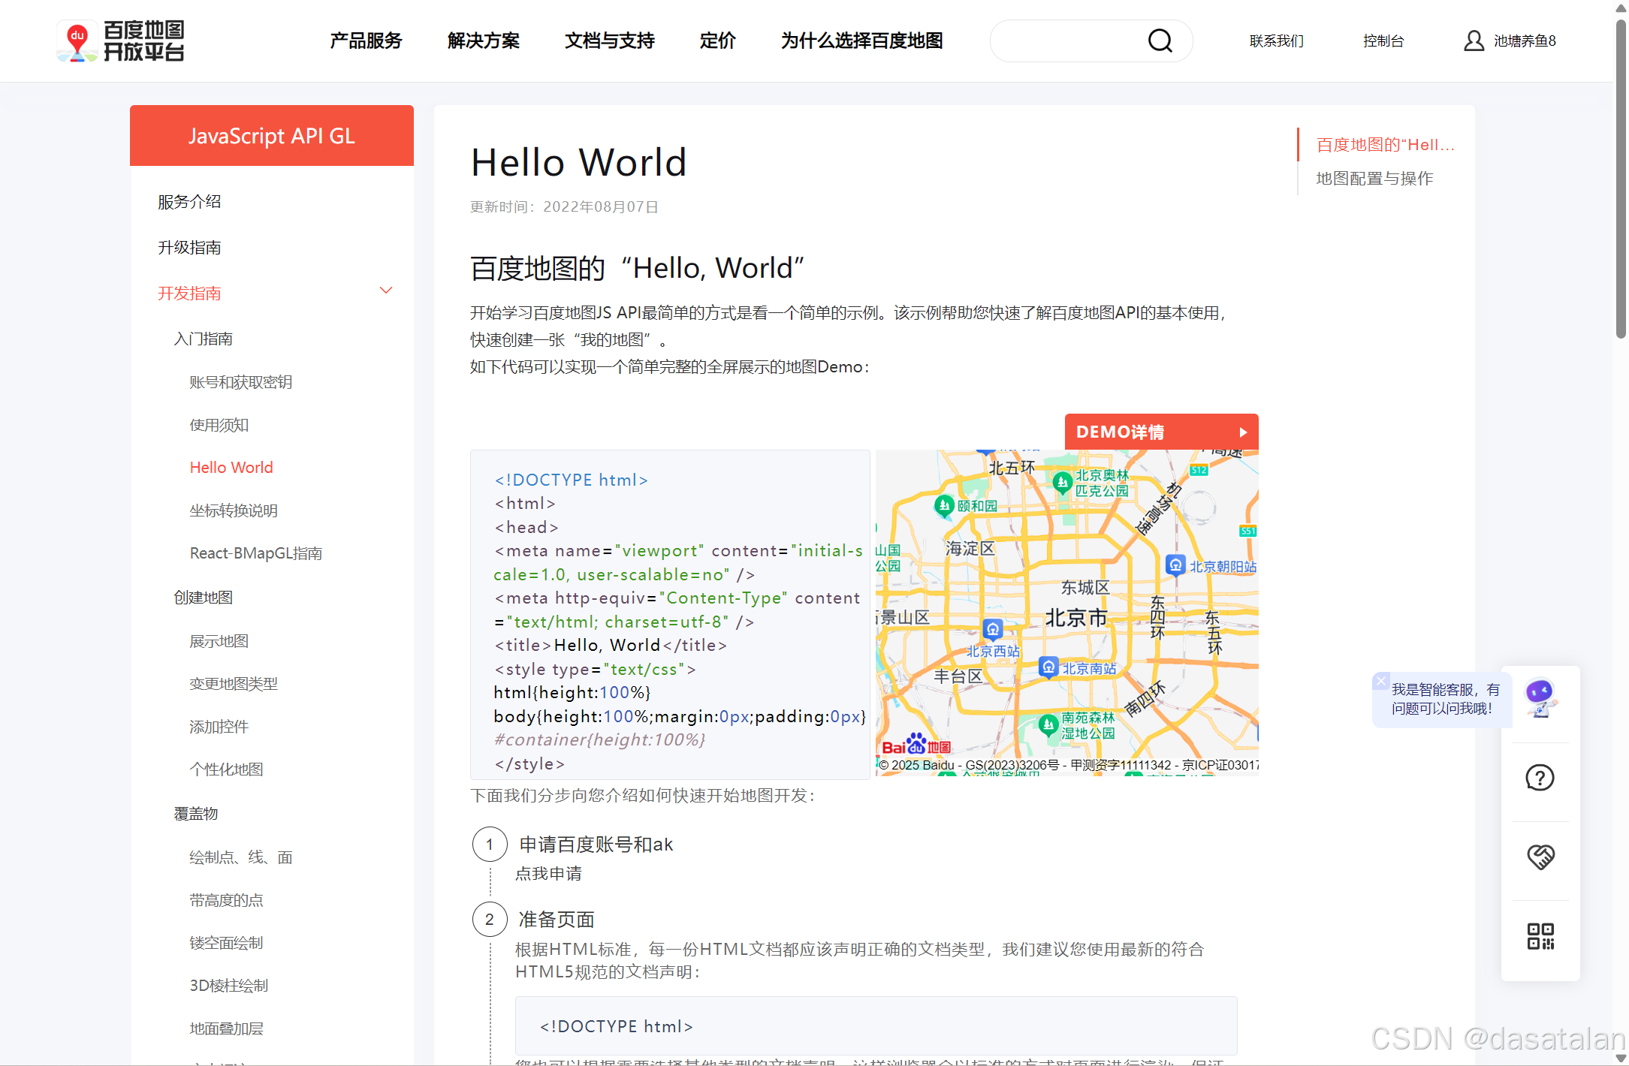Select 坐标转换说明 in the sidebar

point(234,510)
